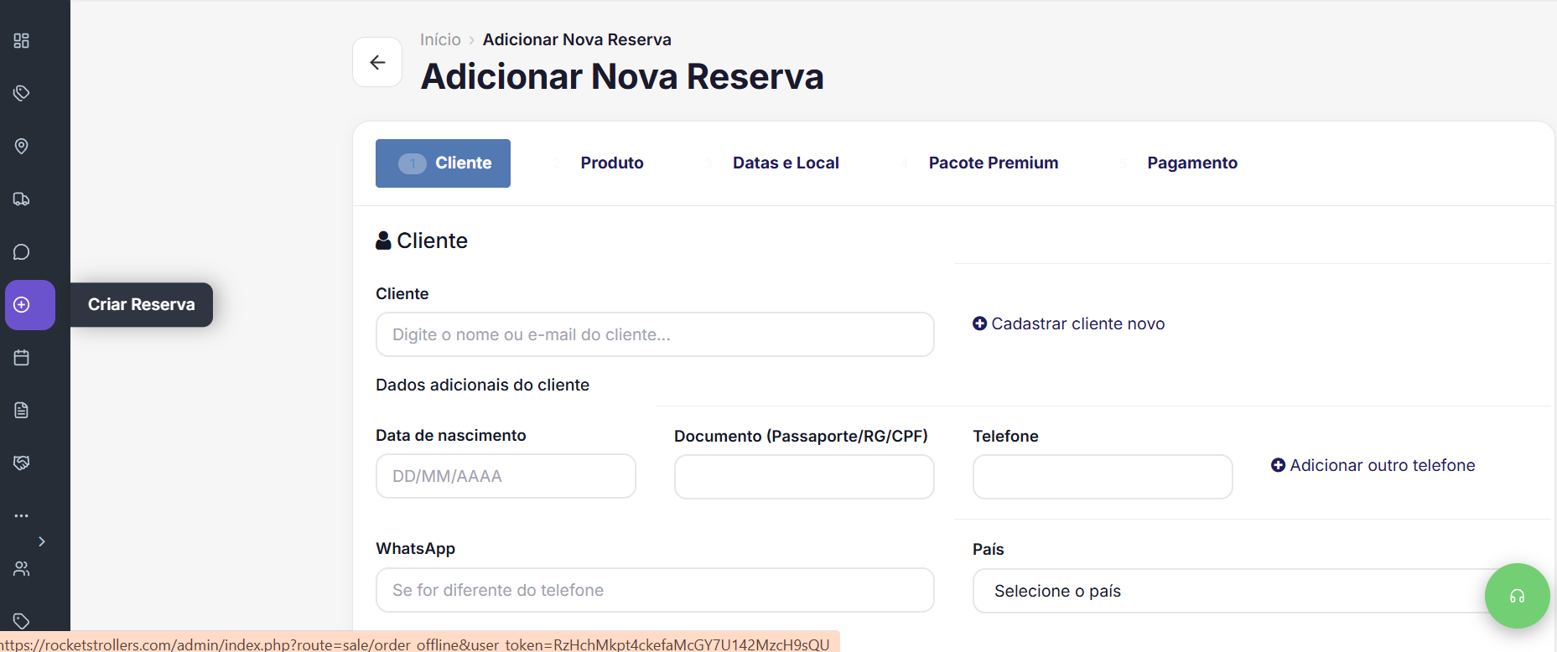Click the Cadastrar cliente novo link
The height and width of the screenshot is (652, 1557).
1069,323
